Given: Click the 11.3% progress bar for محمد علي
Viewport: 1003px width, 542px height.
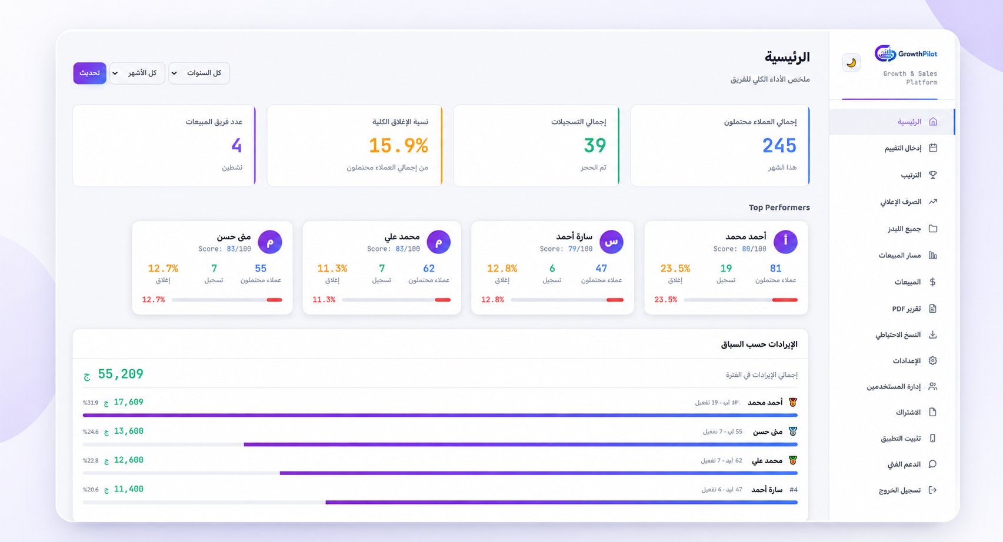Looking at the screenshot, I should point(396,300).
